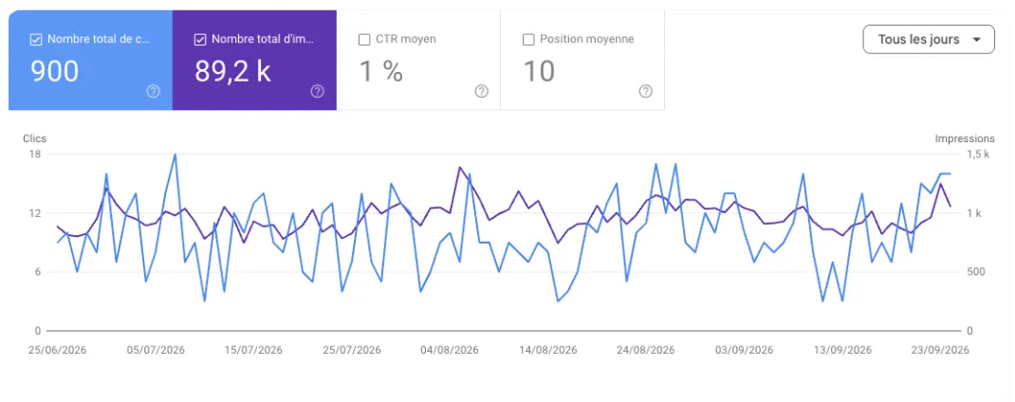Click the 6 clicks axis value
Viewport: 1015px width, 402px height.
tap(38, 272)
